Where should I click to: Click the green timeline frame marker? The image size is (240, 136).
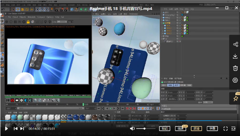point(83,104)
